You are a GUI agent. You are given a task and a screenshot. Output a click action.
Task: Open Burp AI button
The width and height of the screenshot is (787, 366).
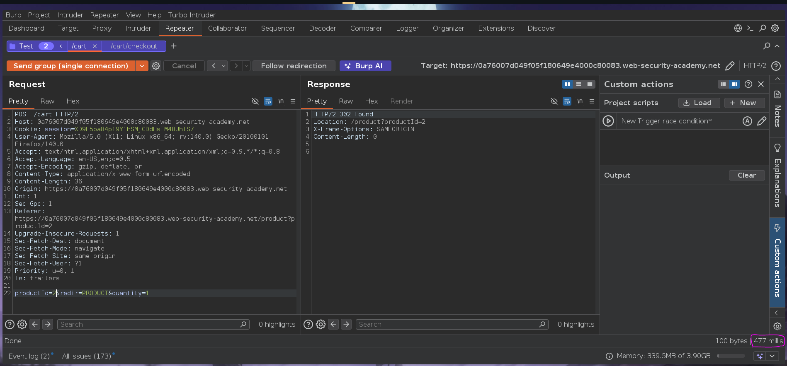(365, 66)
